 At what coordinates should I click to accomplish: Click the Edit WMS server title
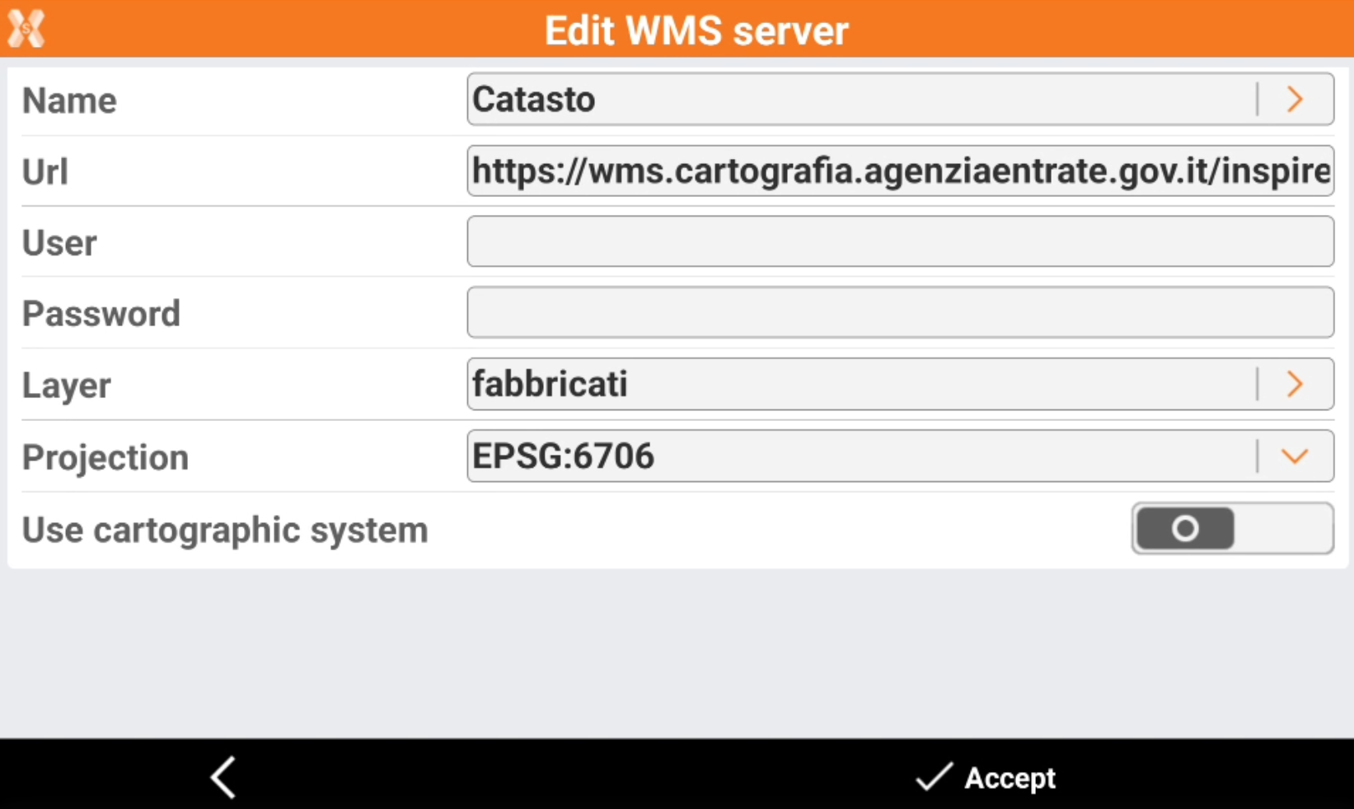click(696, 30)
